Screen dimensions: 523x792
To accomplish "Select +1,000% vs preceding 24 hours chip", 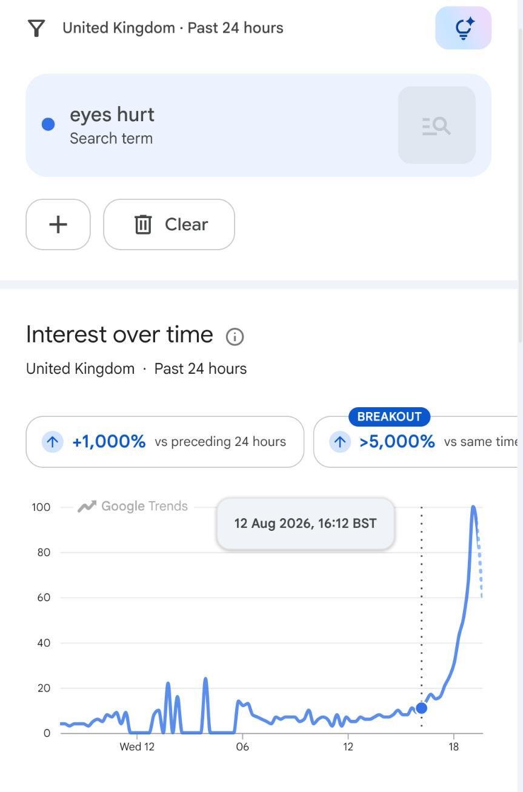I will (x=165, y=442).
